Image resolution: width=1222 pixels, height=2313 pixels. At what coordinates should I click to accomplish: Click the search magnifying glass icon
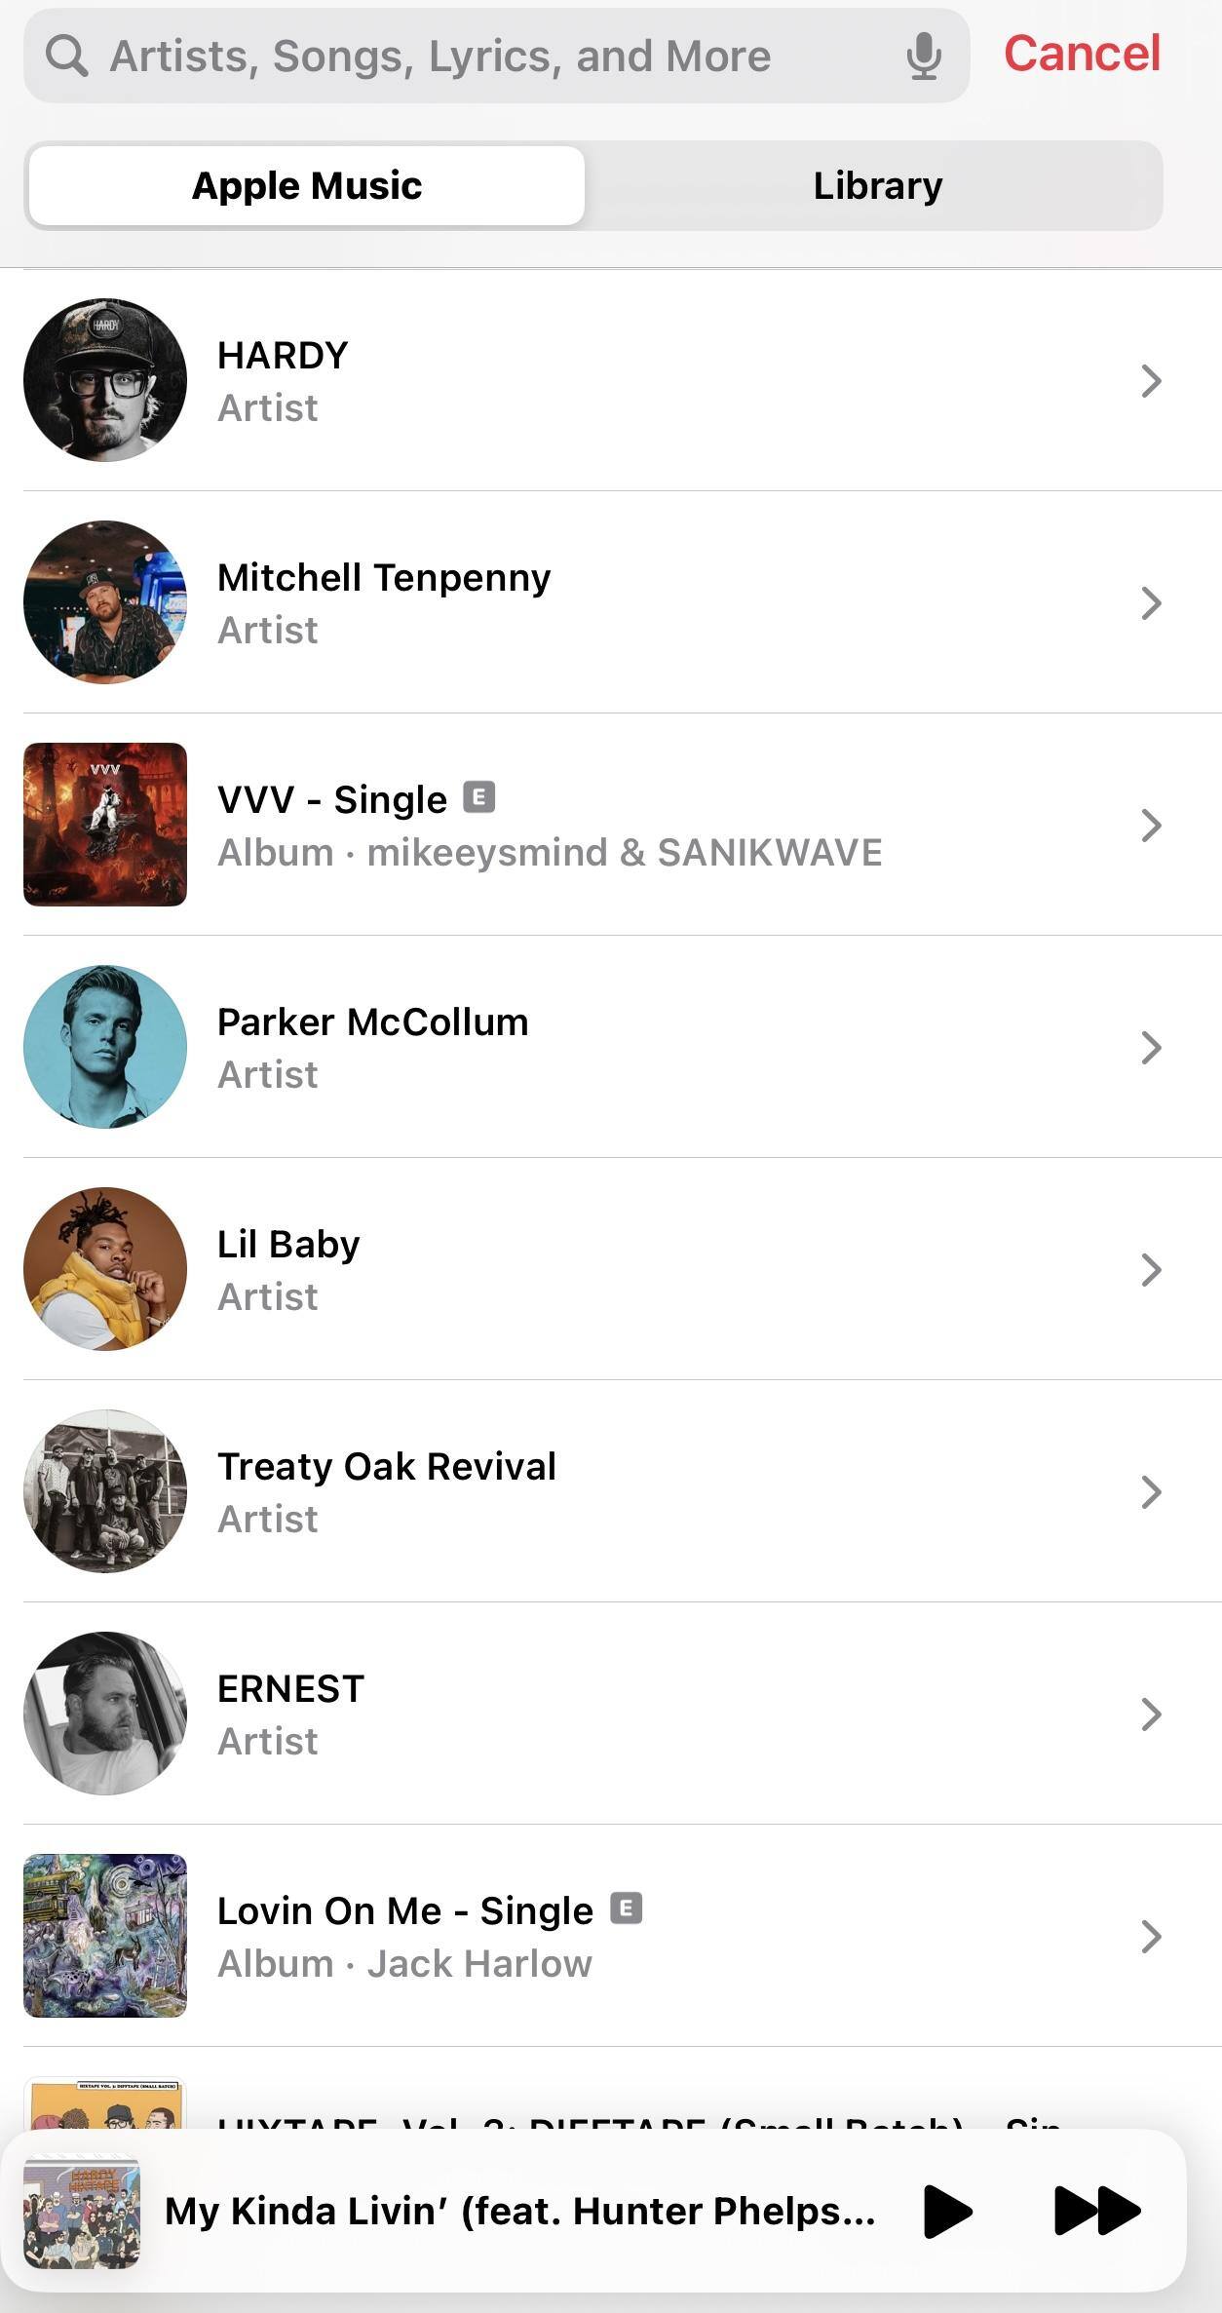pos(66,56)
